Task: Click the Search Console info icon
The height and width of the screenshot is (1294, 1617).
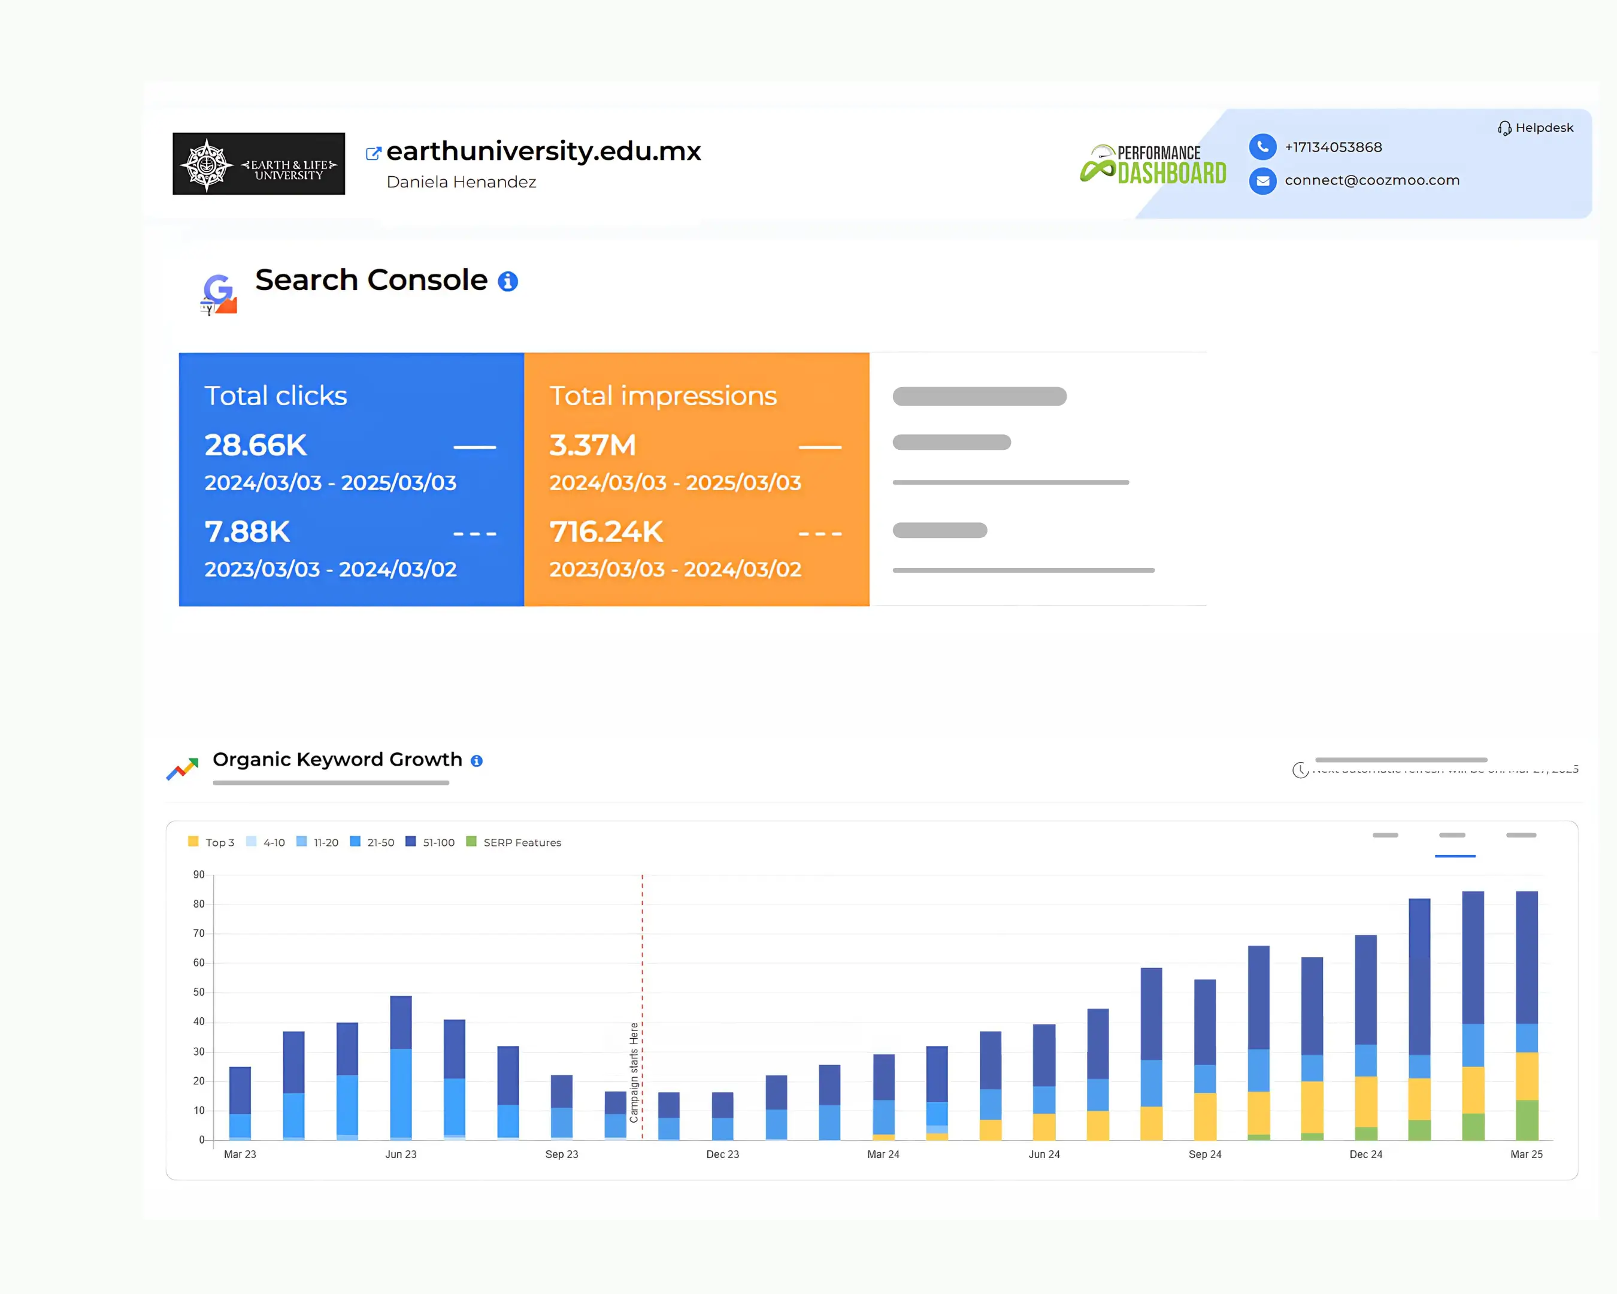Action: (508, 282)
